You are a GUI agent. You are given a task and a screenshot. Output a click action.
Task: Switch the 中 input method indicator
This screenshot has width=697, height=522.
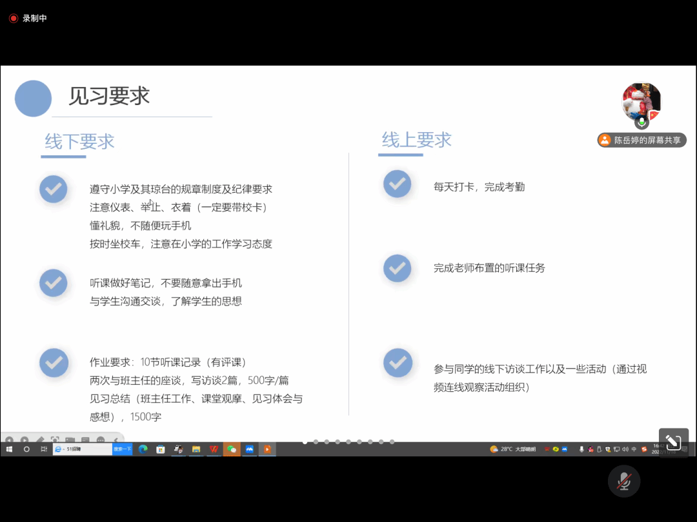pyautogui.click(x=634, y=449)
